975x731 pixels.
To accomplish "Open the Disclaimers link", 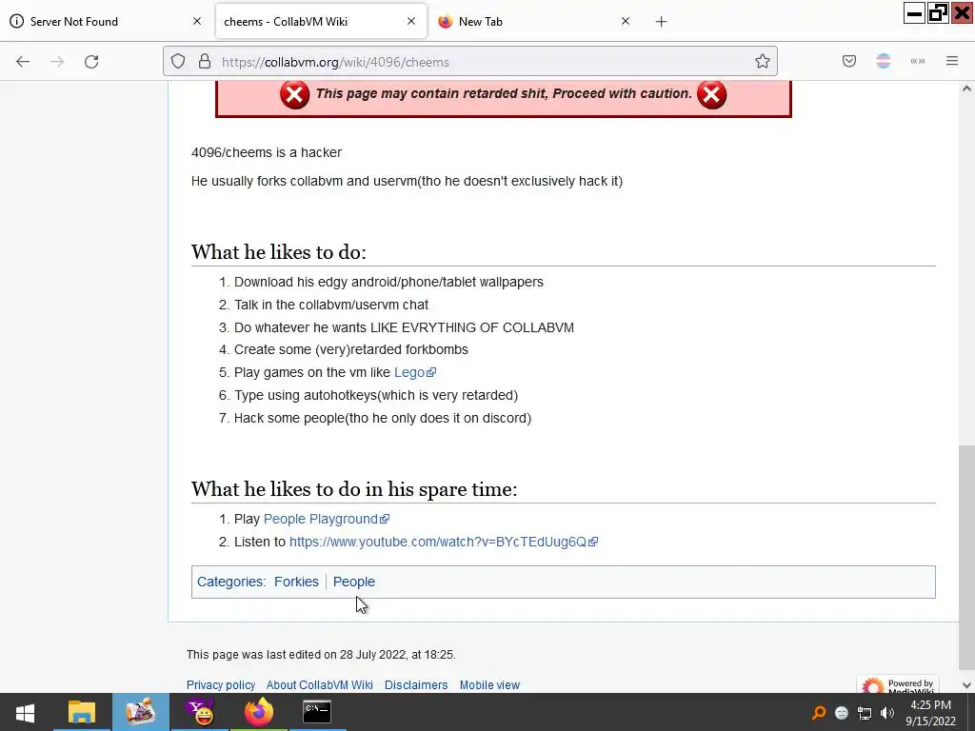I will (416, 685).
